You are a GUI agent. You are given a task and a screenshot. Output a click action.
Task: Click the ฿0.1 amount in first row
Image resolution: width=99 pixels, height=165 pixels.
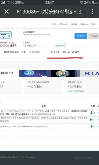click(x=93, y=113)
